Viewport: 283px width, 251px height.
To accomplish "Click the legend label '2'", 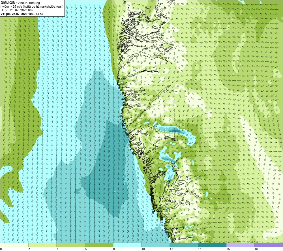I will 29,249.
